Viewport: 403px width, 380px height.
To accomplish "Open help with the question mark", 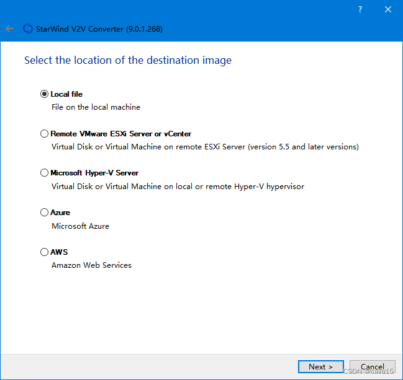I will [x=360, y=9].
